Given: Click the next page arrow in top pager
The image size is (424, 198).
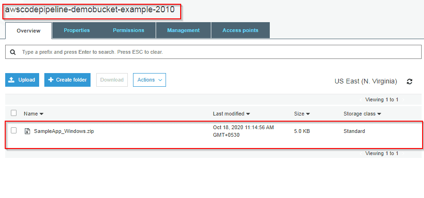Looking at the screenshot, I should pyautogui.click(x=403, y=99).
